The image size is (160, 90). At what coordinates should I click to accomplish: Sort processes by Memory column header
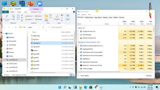click(x=131, y=22)
